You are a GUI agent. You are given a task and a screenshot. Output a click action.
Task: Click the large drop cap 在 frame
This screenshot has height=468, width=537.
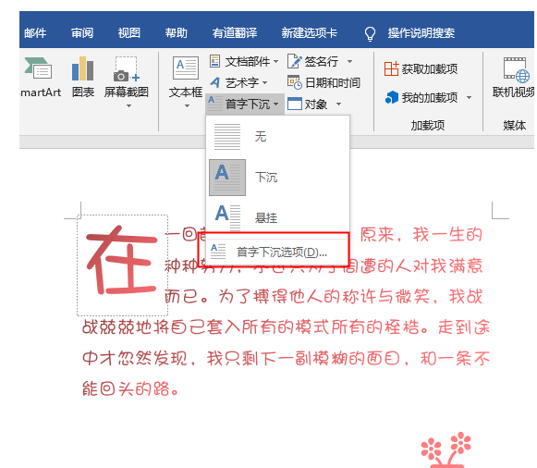pyautogui.click(x=122, y=265)
